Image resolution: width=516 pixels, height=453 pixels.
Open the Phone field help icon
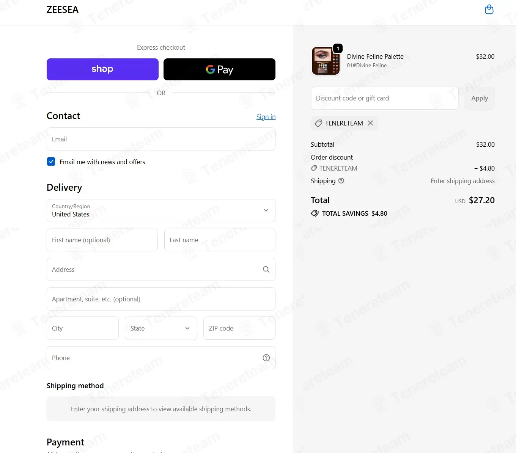(266, 358)
